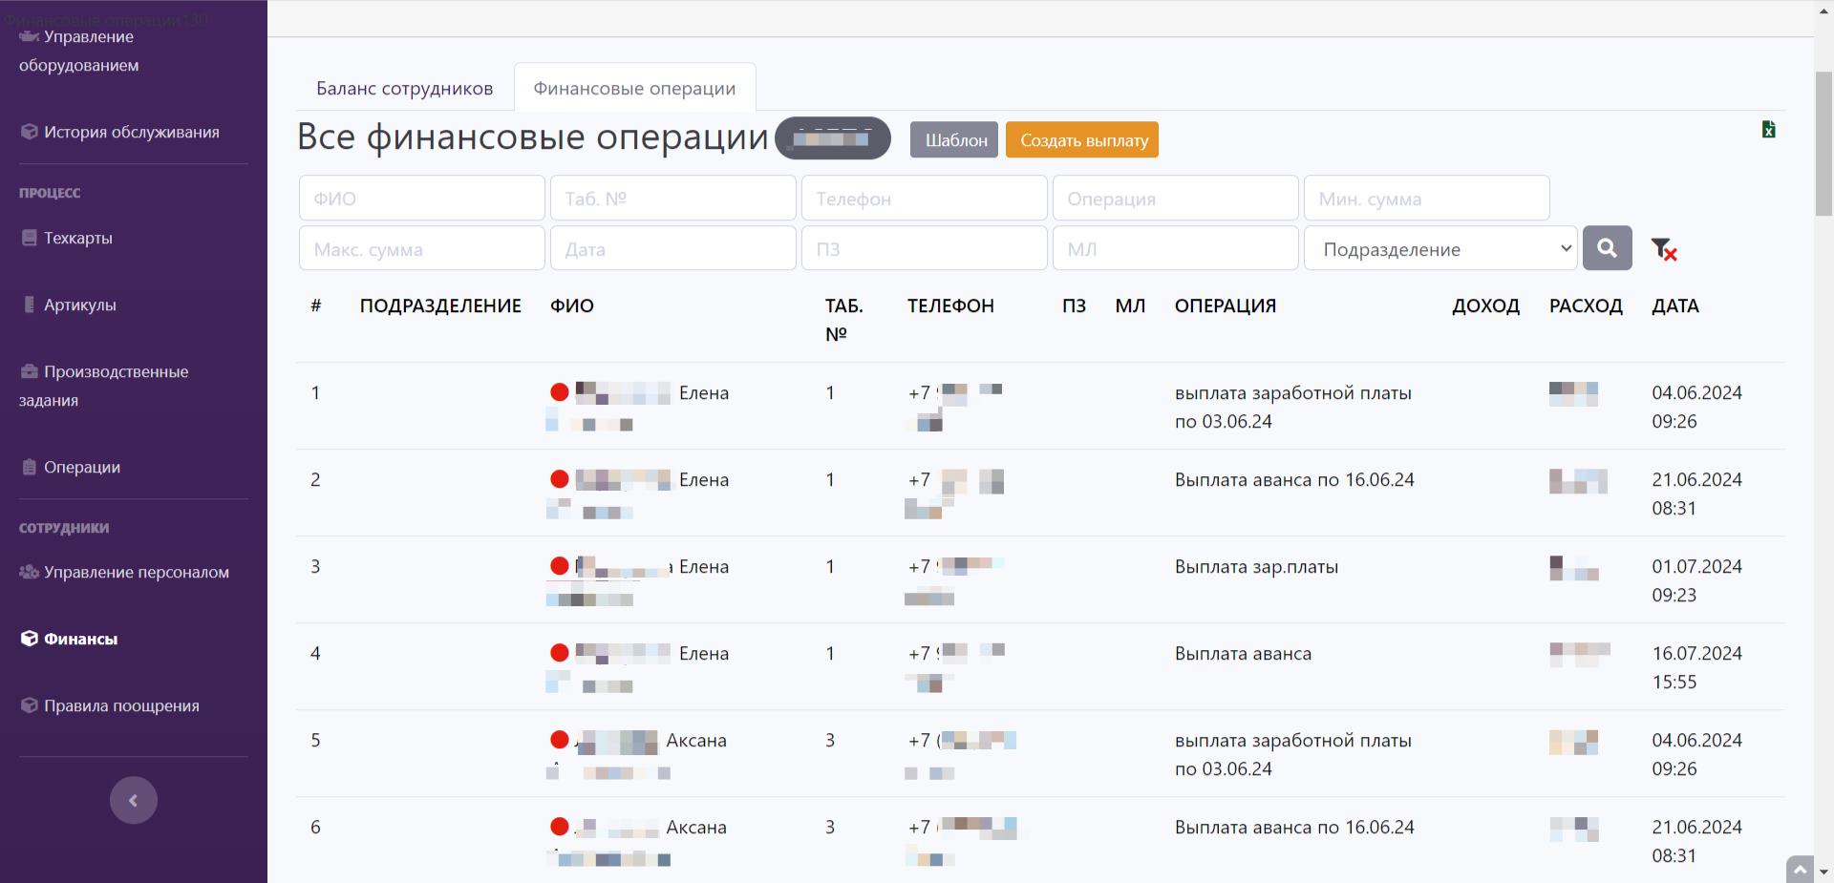Open Правила поощрения menu item

[x=121, y=705]
